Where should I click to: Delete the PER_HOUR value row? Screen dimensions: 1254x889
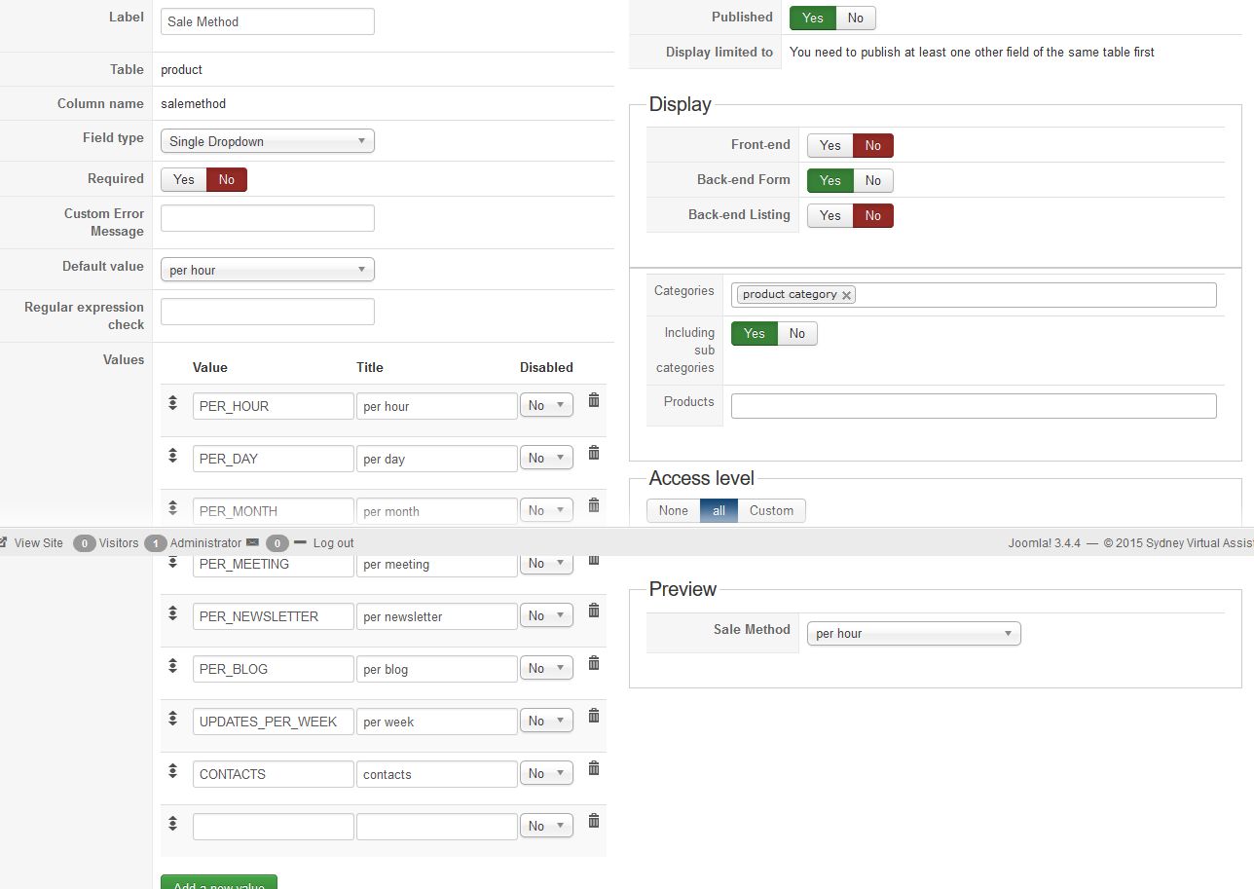click(594, 400)
